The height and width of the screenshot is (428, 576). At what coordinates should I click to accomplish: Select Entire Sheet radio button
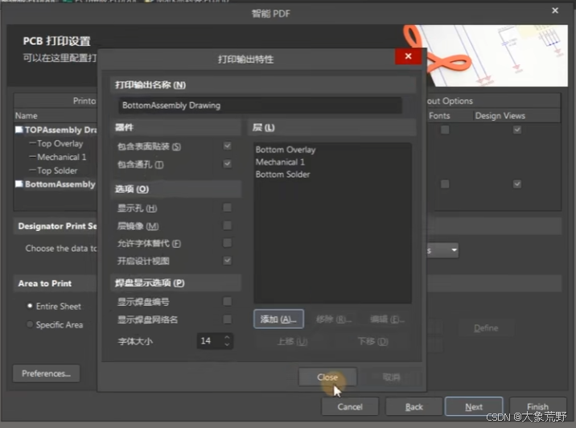click(30, 306)
